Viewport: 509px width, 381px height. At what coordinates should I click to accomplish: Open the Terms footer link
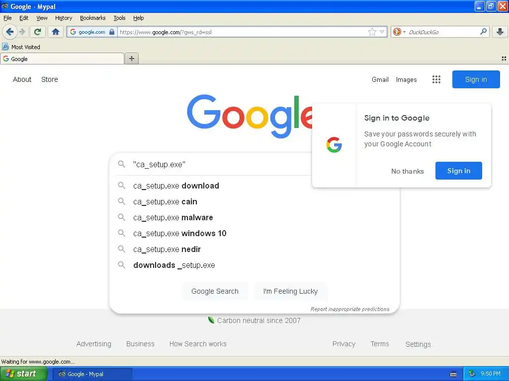tap(380, 344)
